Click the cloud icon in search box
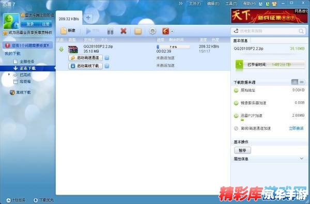Screen dimensions: 310x204 (236, 31)
